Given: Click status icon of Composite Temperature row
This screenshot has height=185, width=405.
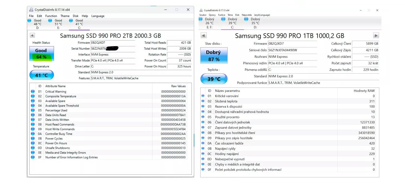Looking at the screenshot, I should coord(33,96).
